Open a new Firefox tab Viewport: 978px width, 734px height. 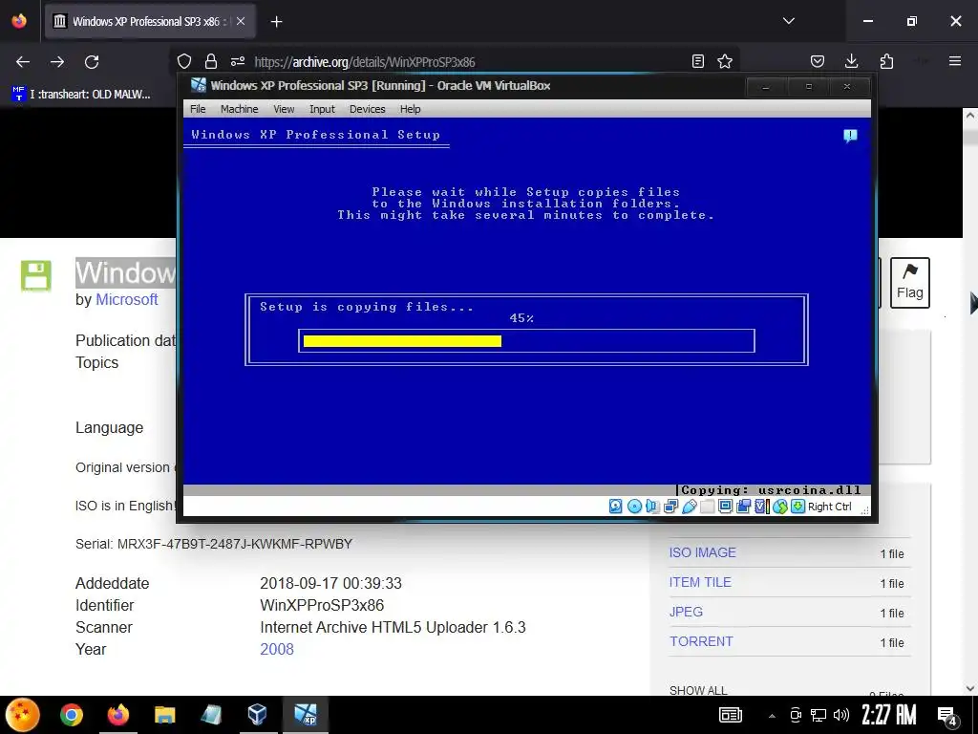point(276,22)
